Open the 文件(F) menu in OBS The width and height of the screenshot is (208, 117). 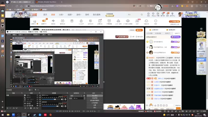pos(9,35)
